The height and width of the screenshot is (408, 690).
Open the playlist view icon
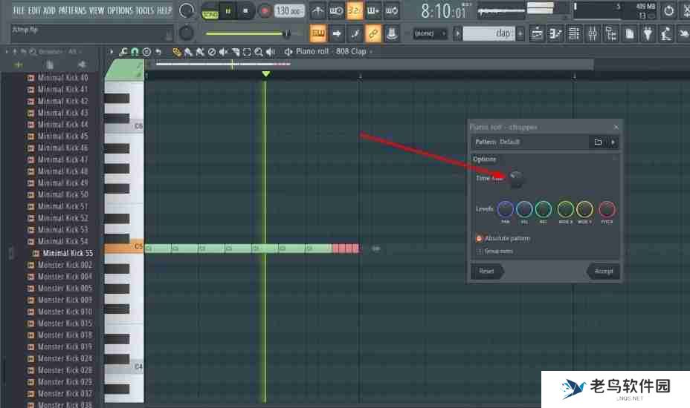(x=537, y=33)
